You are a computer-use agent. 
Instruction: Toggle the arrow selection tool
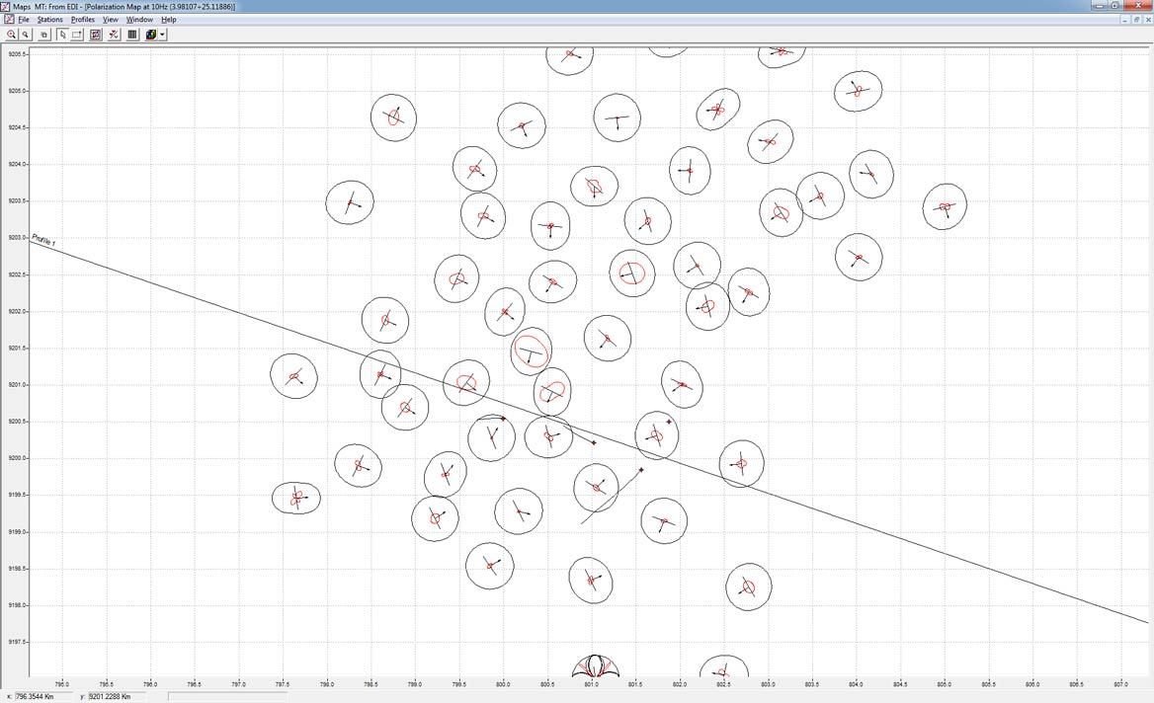click(x=62, y=35)
